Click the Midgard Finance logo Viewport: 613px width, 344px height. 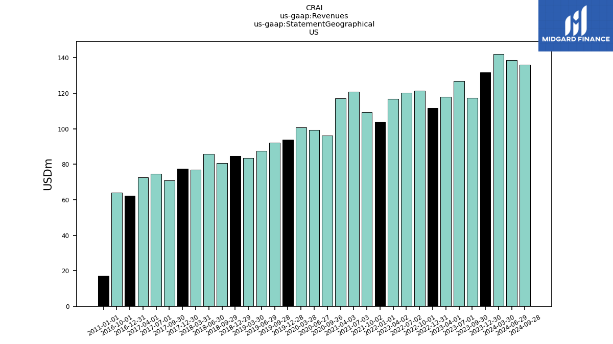(576, 25)
